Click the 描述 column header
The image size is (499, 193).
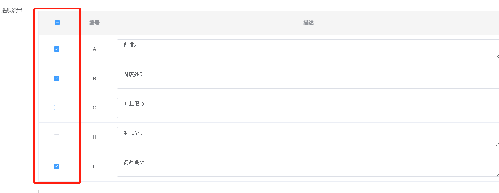click(308, 23)
